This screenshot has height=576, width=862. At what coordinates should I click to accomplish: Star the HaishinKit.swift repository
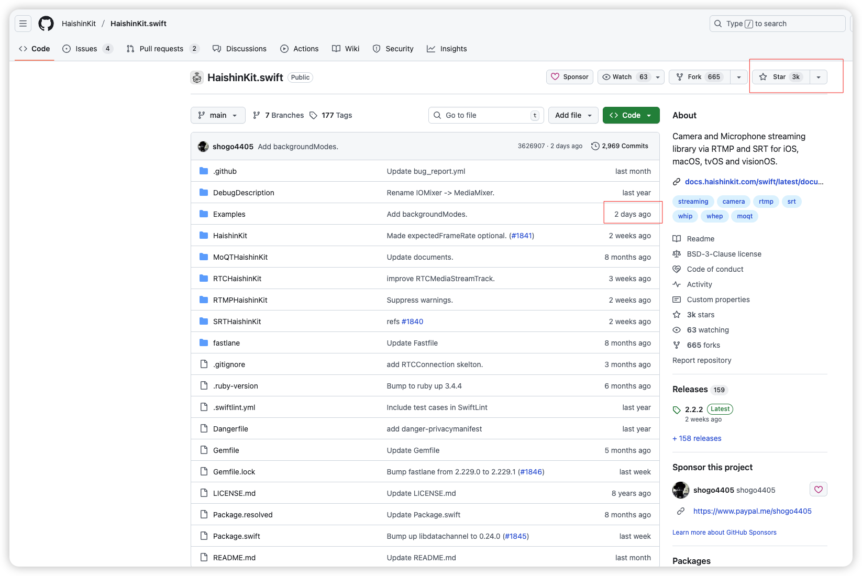[781, 77]
